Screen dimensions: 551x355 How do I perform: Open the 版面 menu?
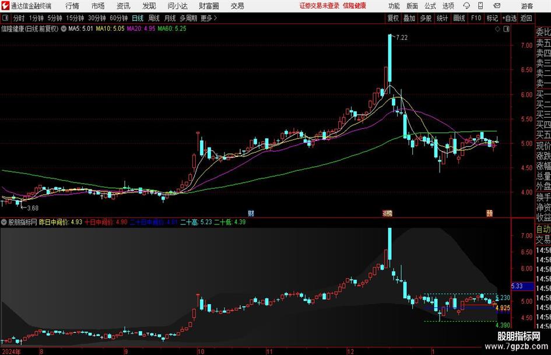click(412, 6)
